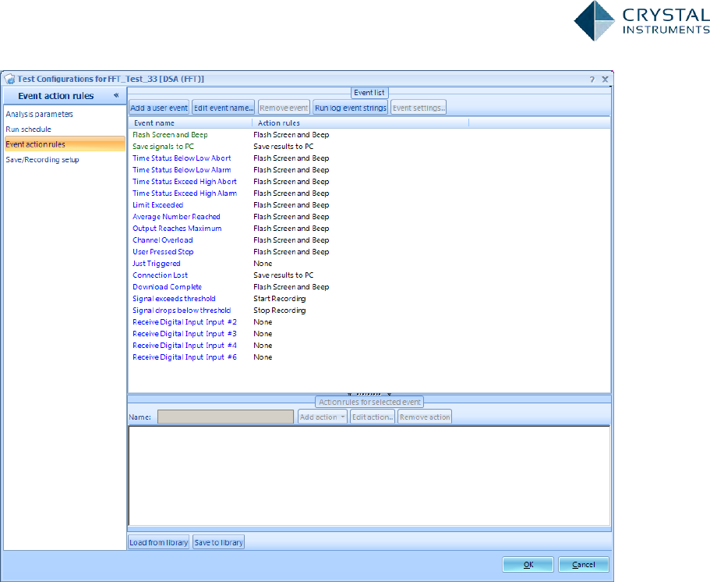The width and height of the screenshot is (710, 582).
Task: Select Limit Exceeded event
Action: 157,205
